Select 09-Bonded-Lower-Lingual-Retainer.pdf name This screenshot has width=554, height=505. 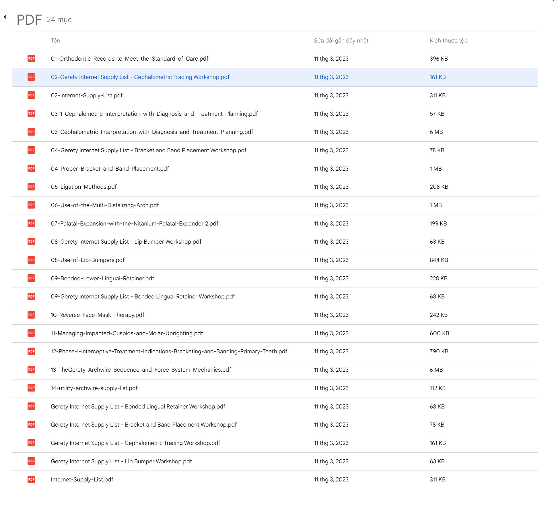(x=102, y=278)
